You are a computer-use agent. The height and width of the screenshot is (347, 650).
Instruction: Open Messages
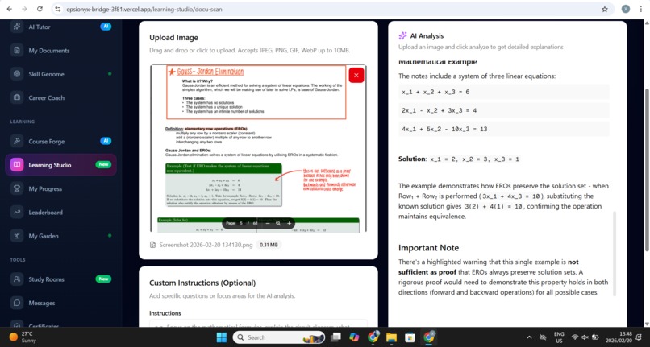pos(60,303)
